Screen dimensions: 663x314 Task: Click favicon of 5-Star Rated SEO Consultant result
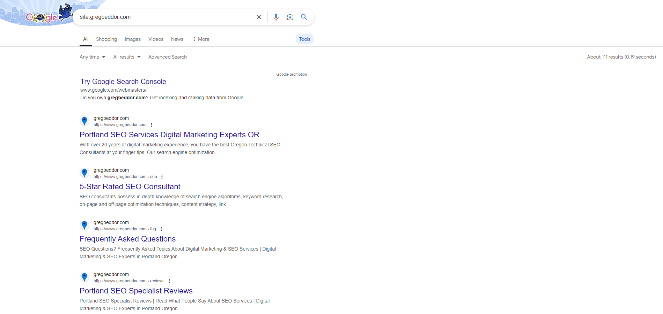pos(84,173)
